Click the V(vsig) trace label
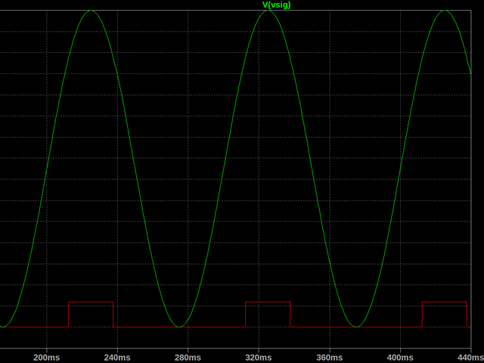This screenshot has height=363, width=484. coord(276,5)
